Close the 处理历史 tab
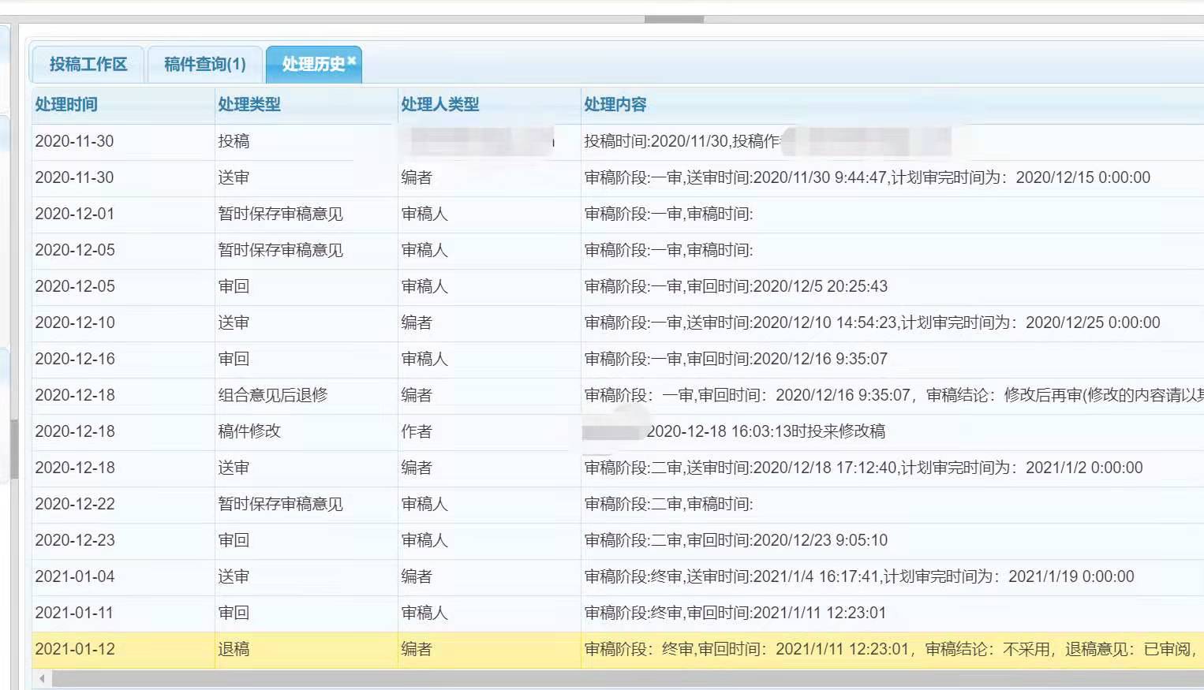The image size is (1204, 690). tap(352, 60)
